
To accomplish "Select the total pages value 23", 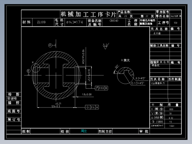I will pos(126,16).
